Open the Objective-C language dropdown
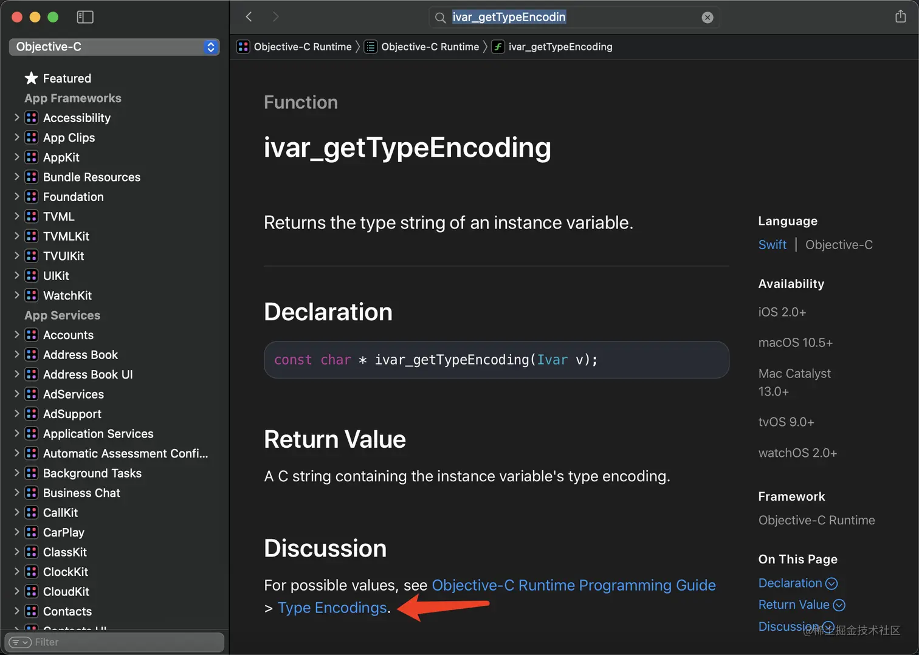This screenshot has height=655, width=919. (x=114, y=47)
